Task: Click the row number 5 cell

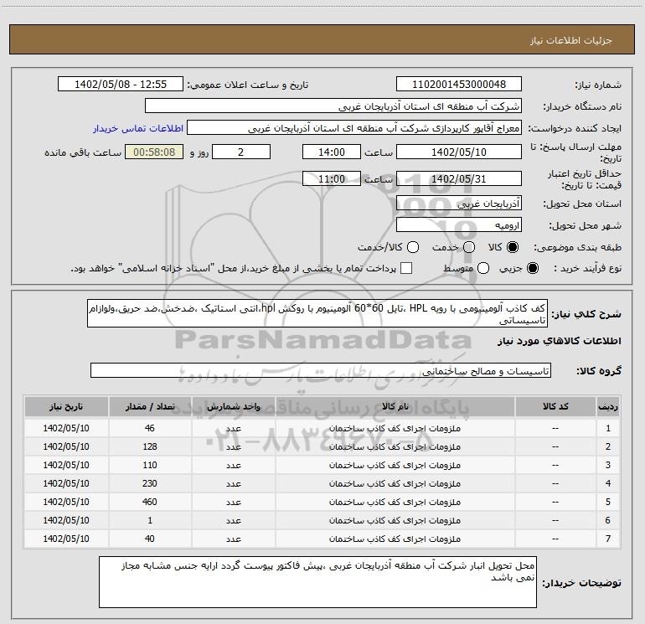Action: pyautogui.click(x=608, y=502)
